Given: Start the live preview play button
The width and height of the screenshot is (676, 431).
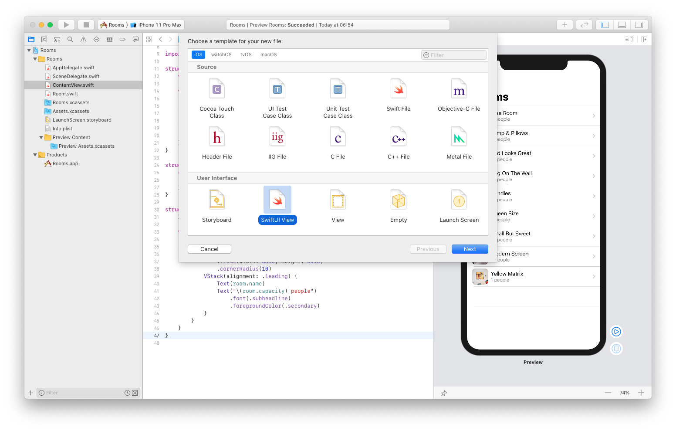Looking at the screenshot, I should [616, 331].
